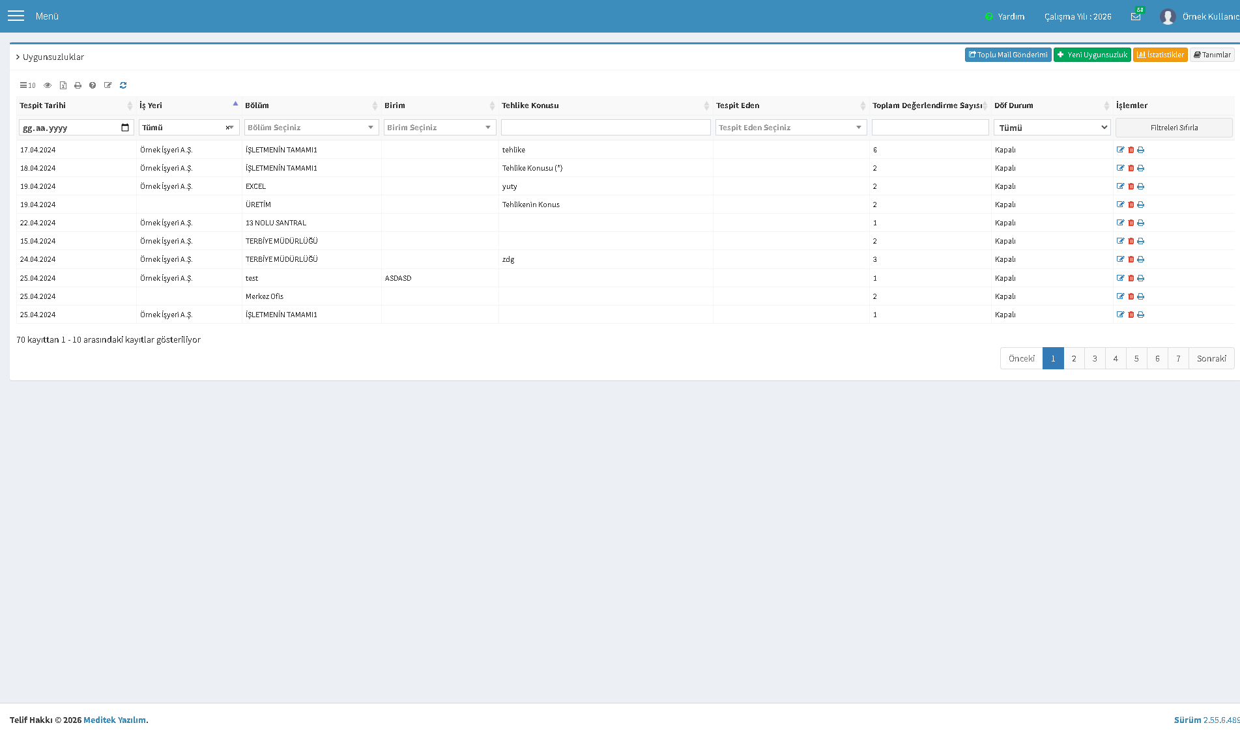
Task: Sort by Bölüm column header
Action: [x=311, y=106]
